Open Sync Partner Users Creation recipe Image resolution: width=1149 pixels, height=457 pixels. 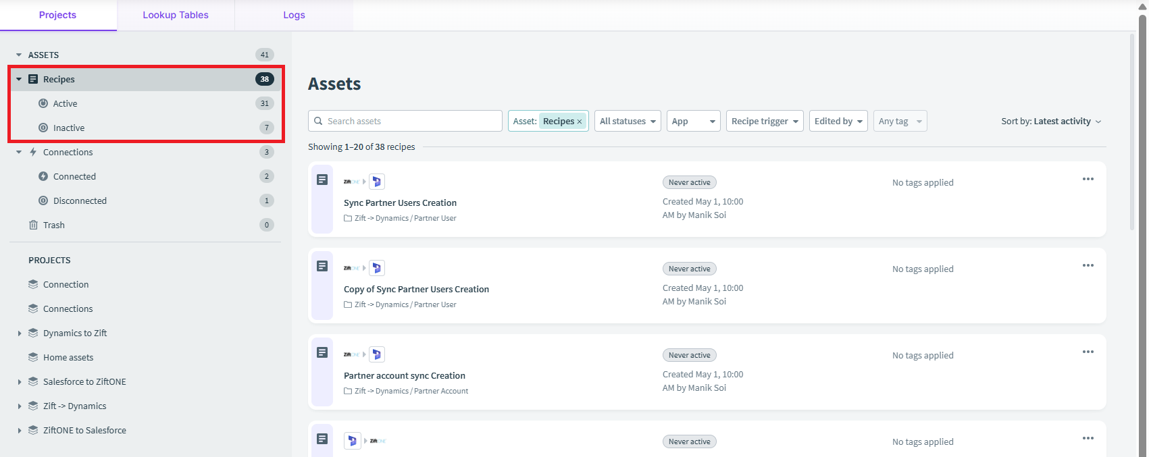coord(400,203)
